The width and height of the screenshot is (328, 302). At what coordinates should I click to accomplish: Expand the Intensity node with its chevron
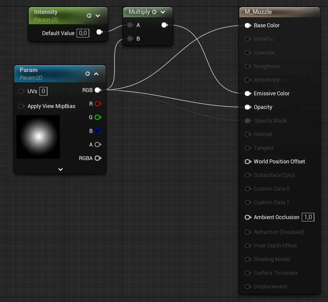pos(98,16)
